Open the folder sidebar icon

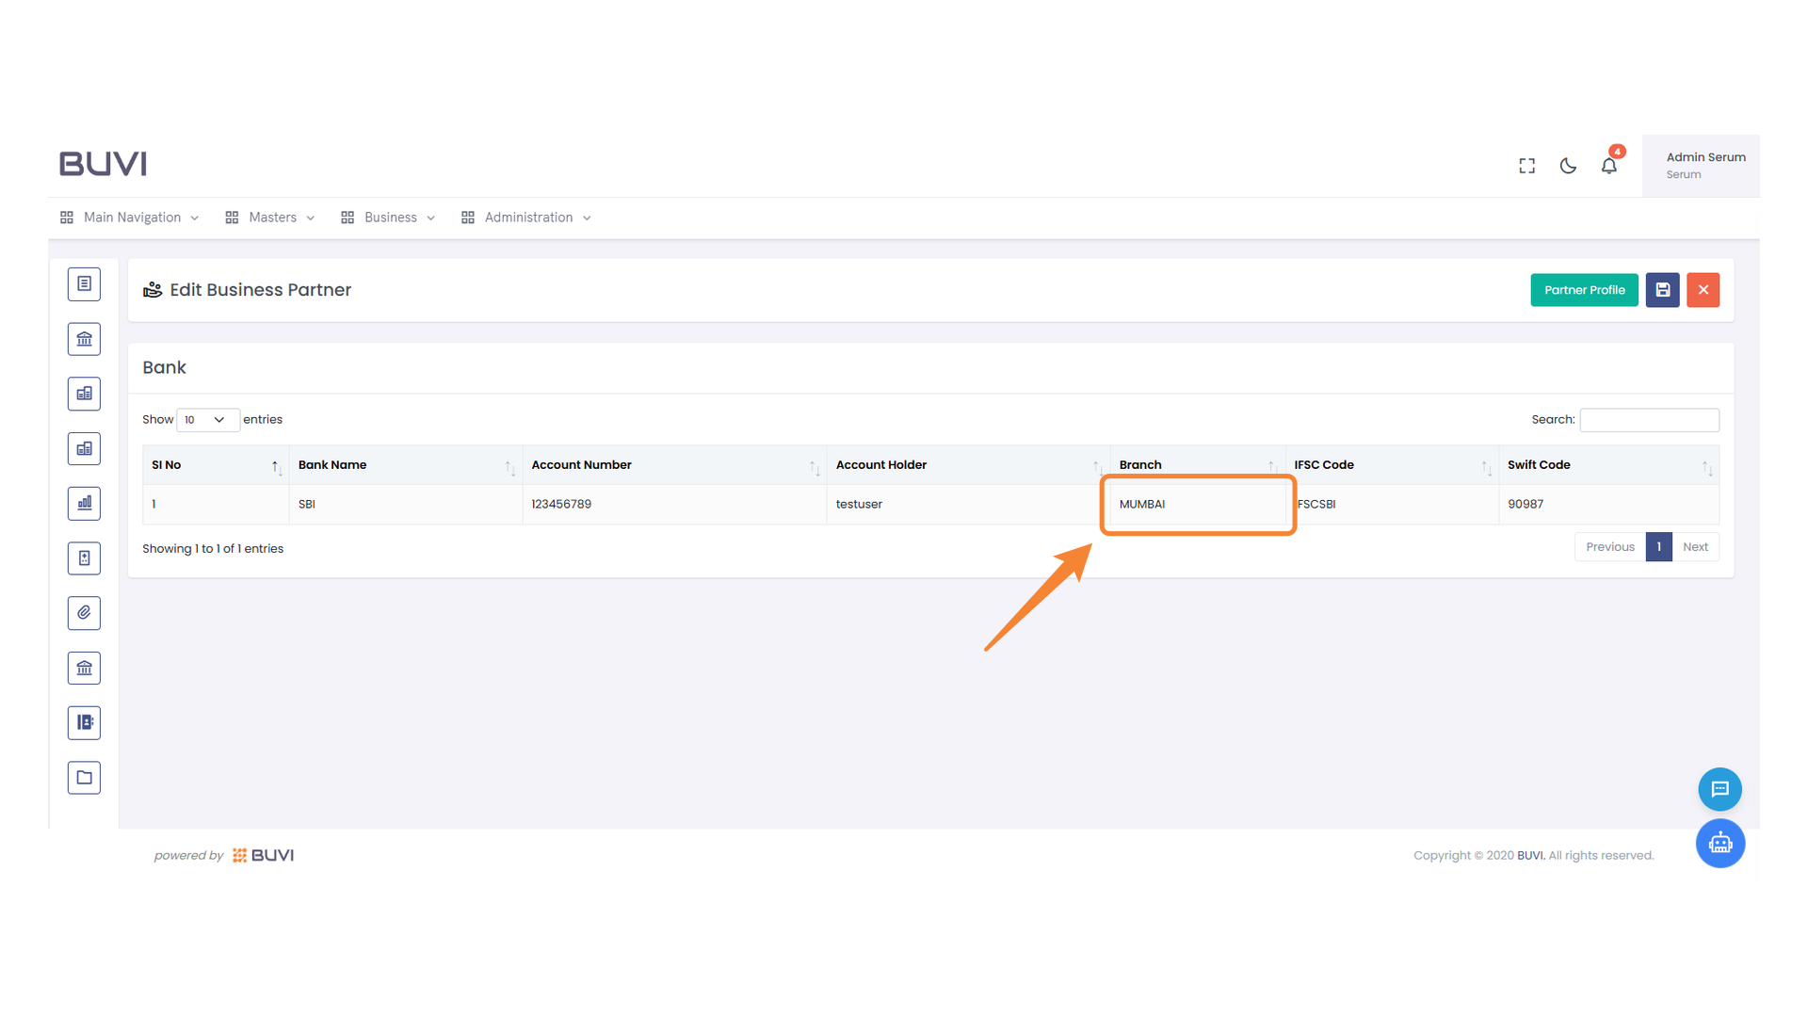[x=84, y=778]
